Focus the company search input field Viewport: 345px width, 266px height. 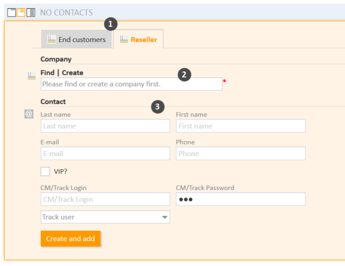point(131,83)
